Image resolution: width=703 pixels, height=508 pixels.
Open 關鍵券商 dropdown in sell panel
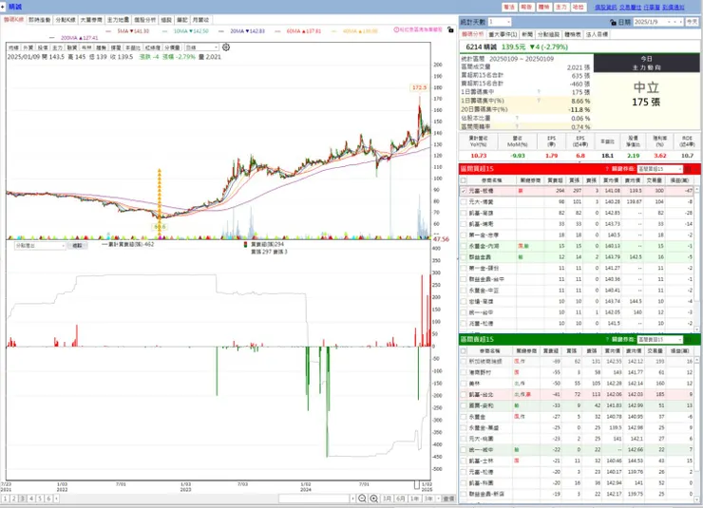point(679,340)
